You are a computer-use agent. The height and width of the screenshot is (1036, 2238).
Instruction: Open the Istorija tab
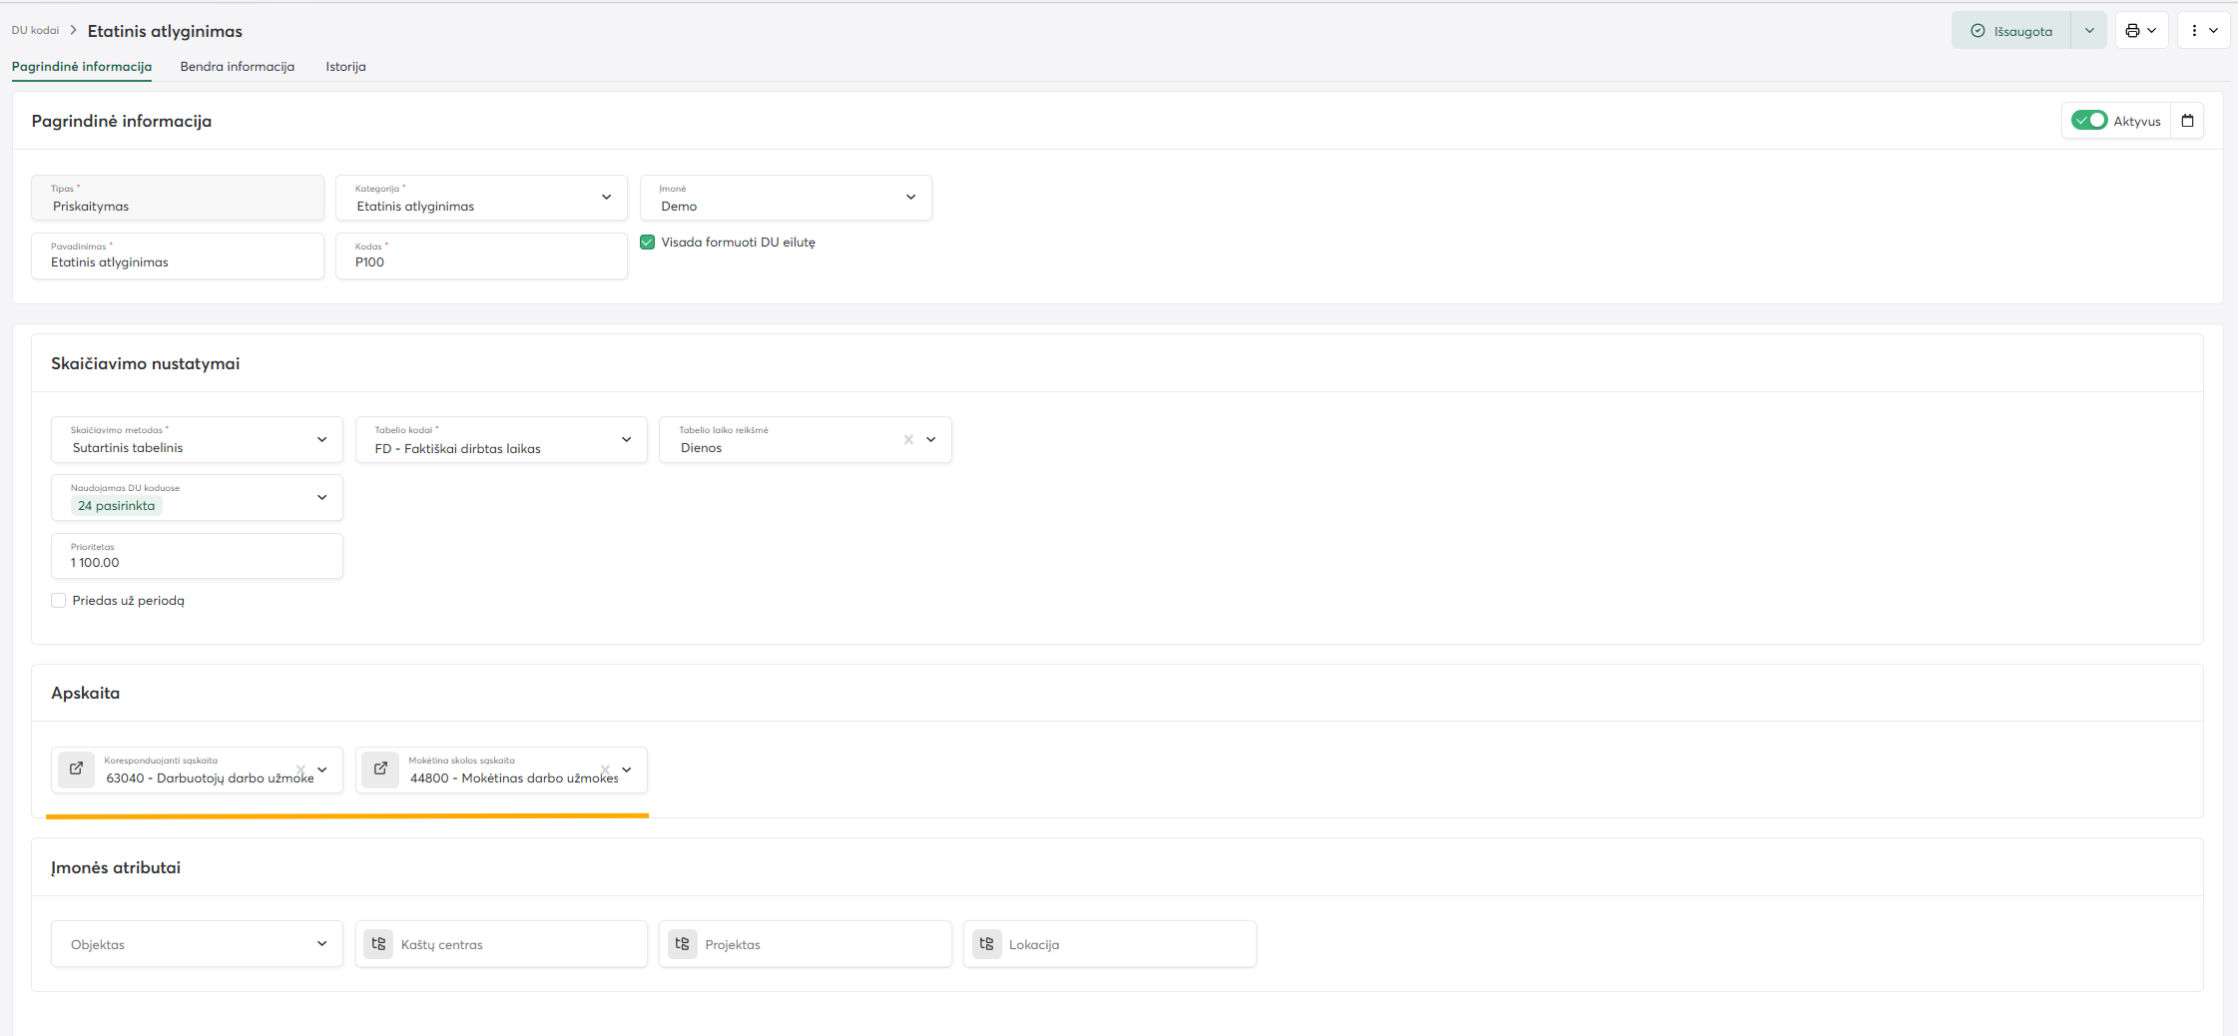pyautogui.click(x=345, y=67)
